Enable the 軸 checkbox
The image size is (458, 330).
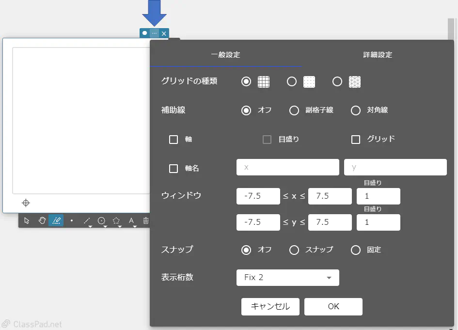point(173,140)
